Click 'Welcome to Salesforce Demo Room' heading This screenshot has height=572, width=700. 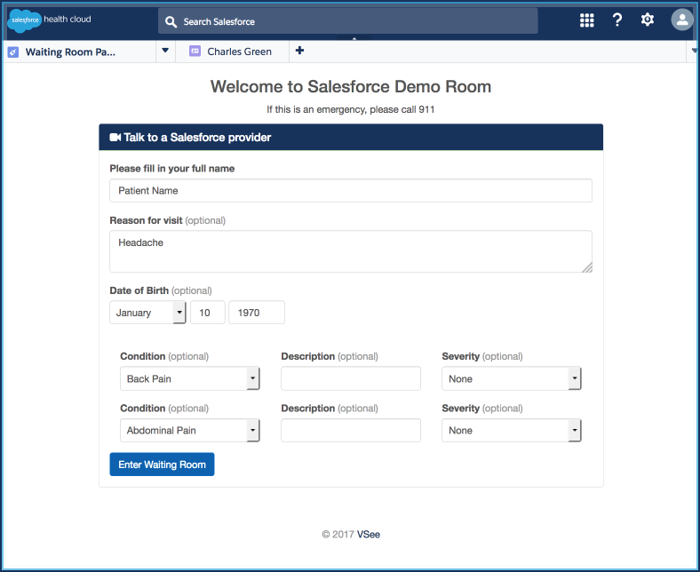[x=351, y=87]
